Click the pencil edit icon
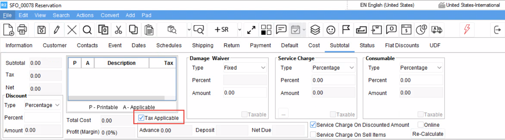Image resolution: width=505 pixels, height=140 pixels. [57, 30]
